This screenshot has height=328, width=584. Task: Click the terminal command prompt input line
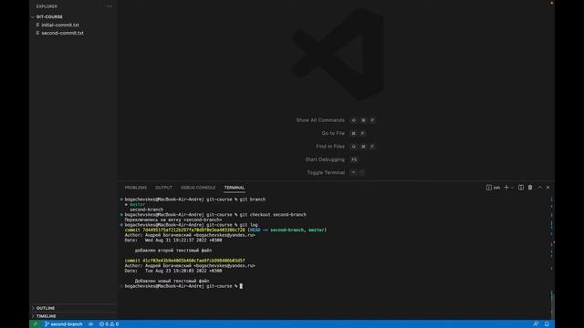[x=183, y=286]
